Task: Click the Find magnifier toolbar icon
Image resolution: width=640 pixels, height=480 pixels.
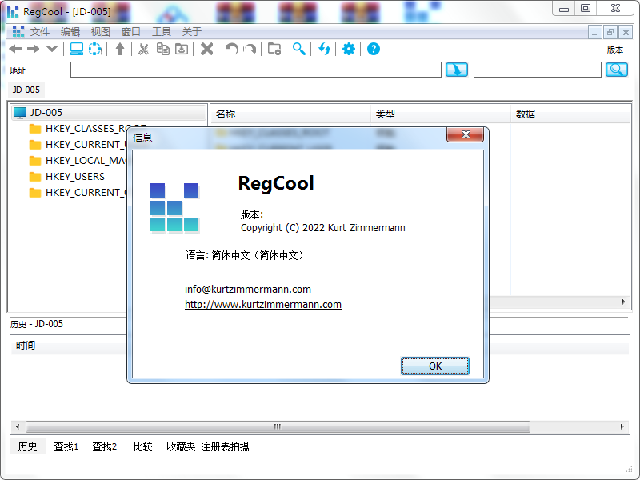Action: (298, 49)
